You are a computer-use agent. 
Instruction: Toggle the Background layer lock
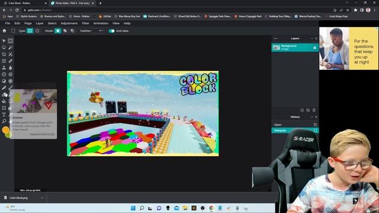click(314, 47)
